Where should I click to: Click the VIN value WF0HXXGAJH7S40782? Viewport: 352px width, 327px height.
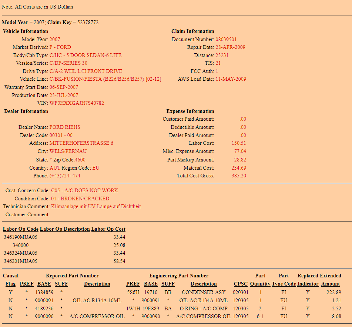(x=77, y=103)
